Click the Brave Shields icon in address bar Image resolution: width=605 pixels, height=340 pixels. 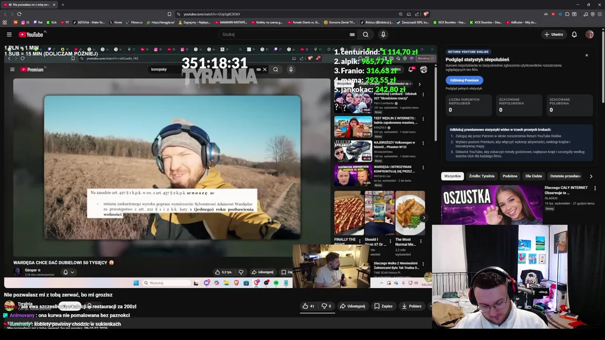click(x=426, y=14)
